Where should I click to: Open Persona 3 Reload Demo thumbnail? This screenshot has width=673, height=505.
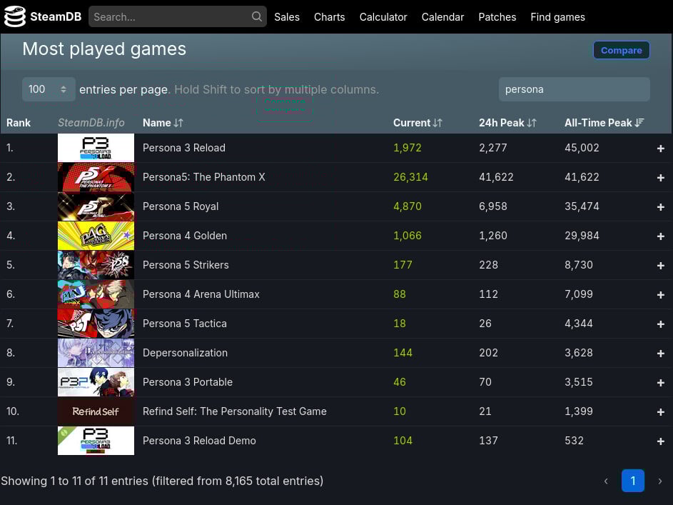click(96, 441)
